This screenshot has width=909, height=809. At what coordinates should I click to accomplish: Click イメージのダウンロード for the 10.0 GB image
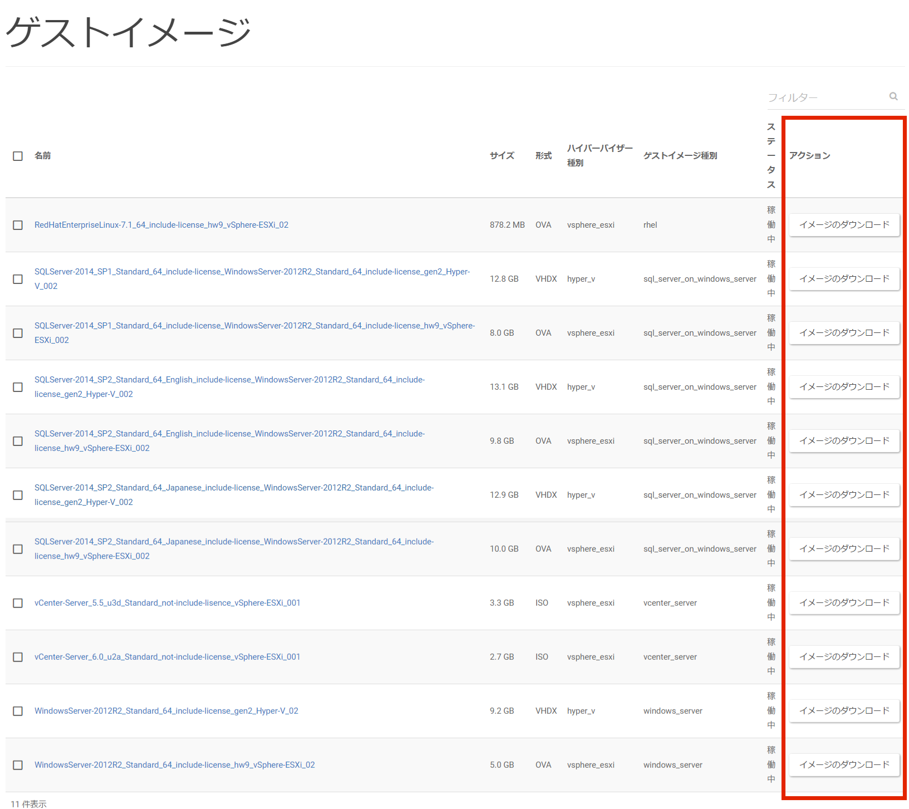[844, 549]
